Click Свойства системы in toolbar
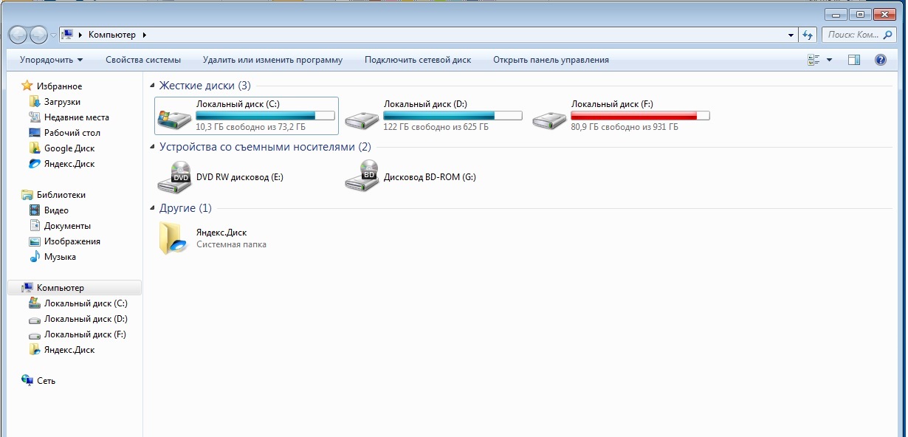Viewport: 908px width, 437px height. tap(142, 60)
